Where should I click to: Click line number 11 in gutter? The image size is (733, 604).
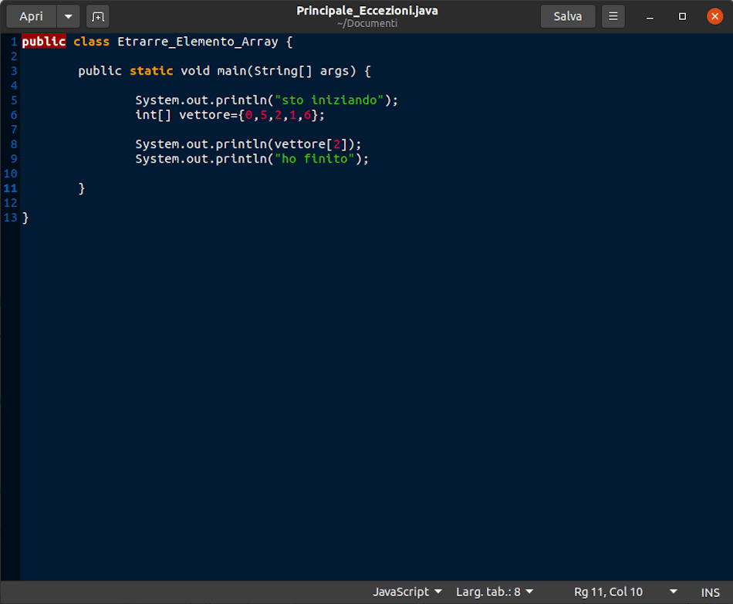point(10,188)
